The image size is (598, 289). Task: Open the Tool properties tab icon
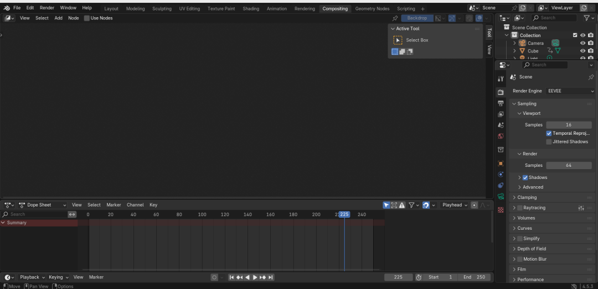[x=501, y=79]
